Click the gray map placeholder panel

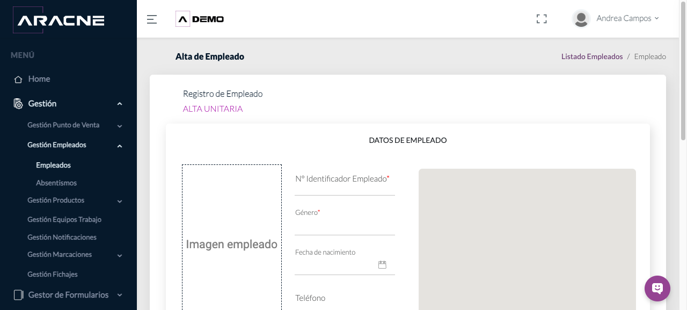(x=527, y=239)
